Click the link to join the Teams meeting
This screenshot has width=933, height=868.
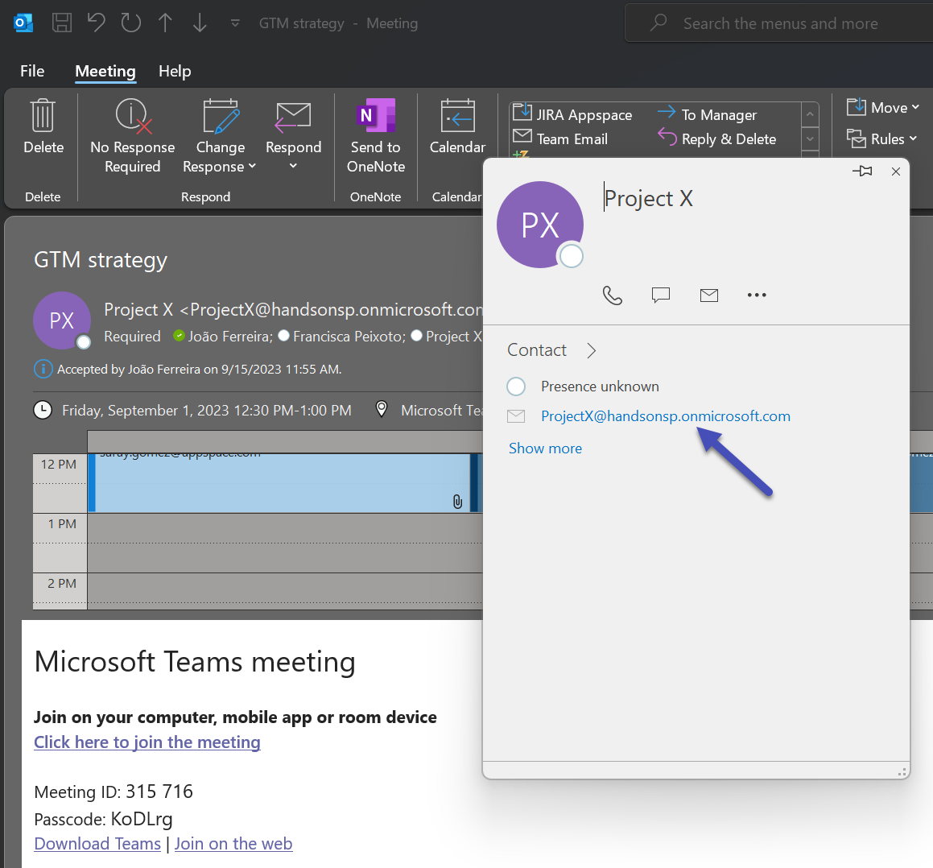tap(147, 742)
